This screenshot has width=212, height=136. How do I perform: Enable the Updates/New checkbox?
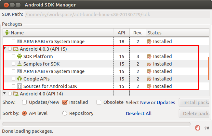pyautogui.click(x=24, y=102)
